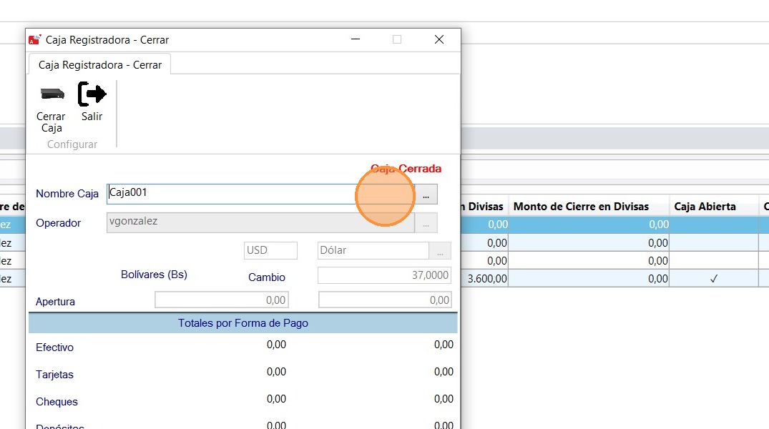
Task: Open Operador lookup ellipsis button
Action: coord(426,223)
